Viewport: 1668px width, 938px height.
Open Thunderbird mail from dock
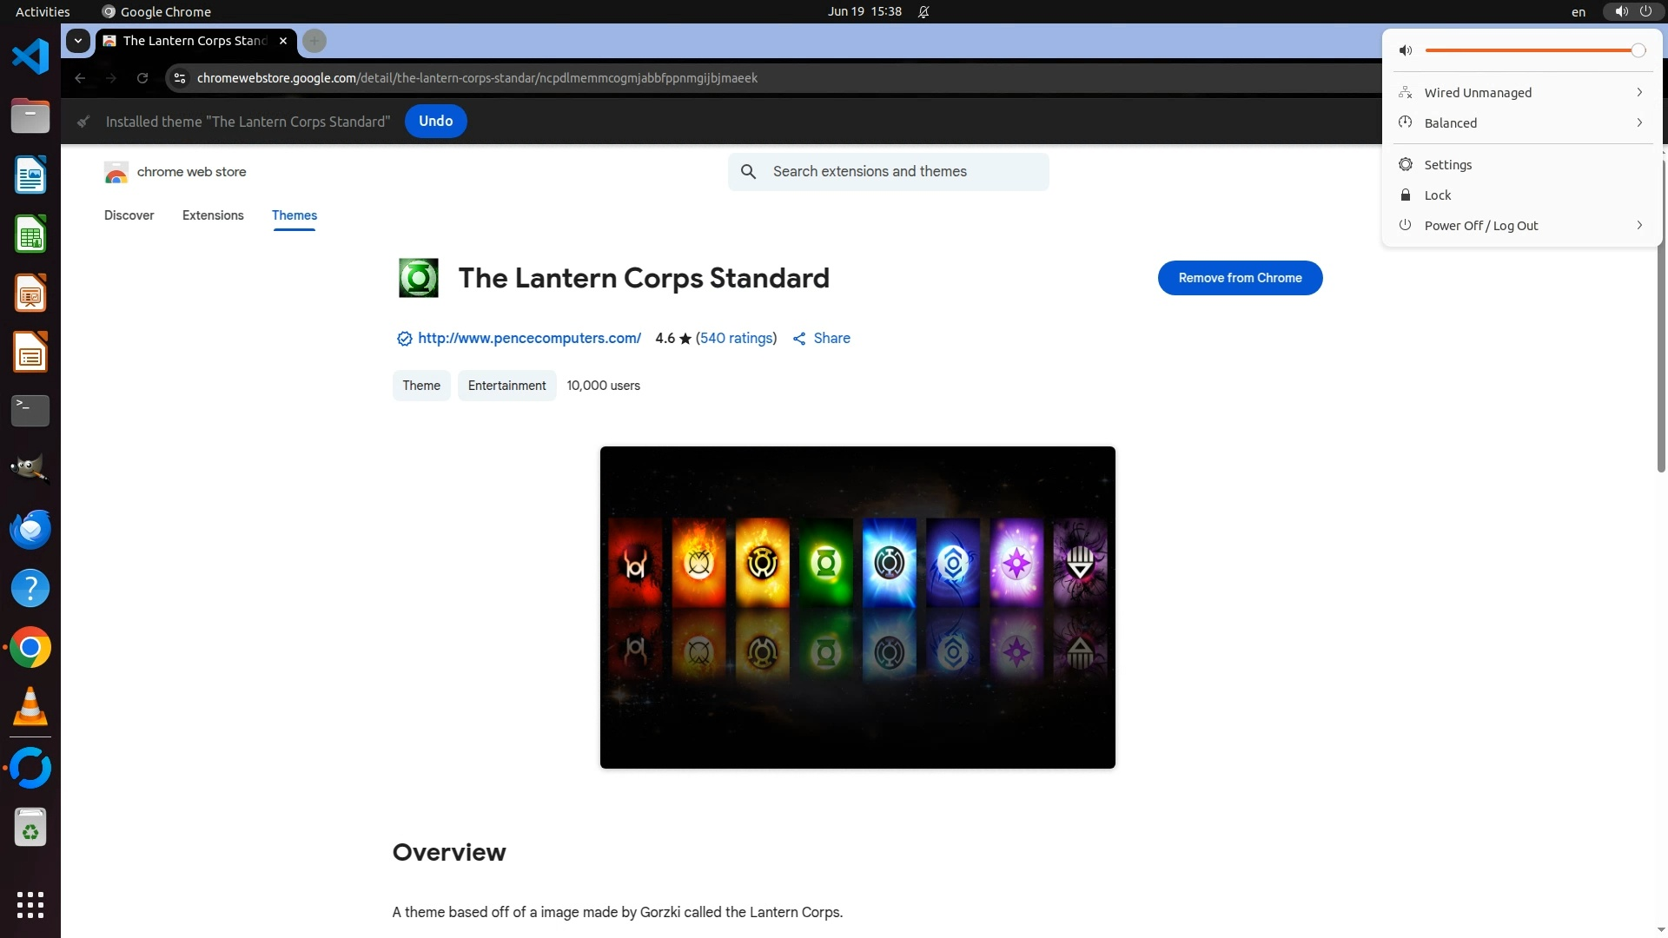(x=30, y=529)
